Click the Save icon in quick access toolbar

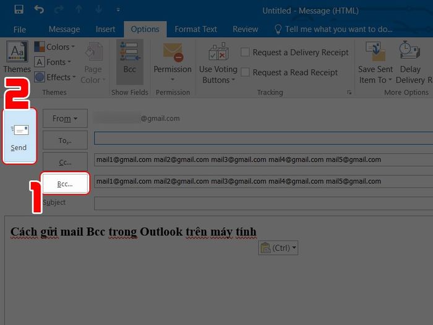click(19, 10)
